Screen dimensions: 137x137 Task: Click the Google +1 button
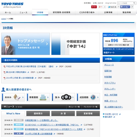pyautogui.click(x=101, y=7)
